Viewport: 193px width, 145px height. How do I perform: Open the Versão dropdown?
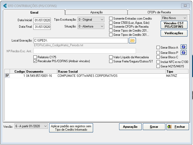coord(31,126)
